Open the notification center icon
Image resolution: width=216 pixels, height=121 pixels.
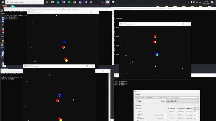pos(212,2)
